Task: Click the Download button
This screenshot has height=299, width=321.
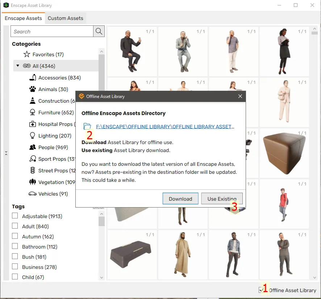Action: [x=180, y=199]
